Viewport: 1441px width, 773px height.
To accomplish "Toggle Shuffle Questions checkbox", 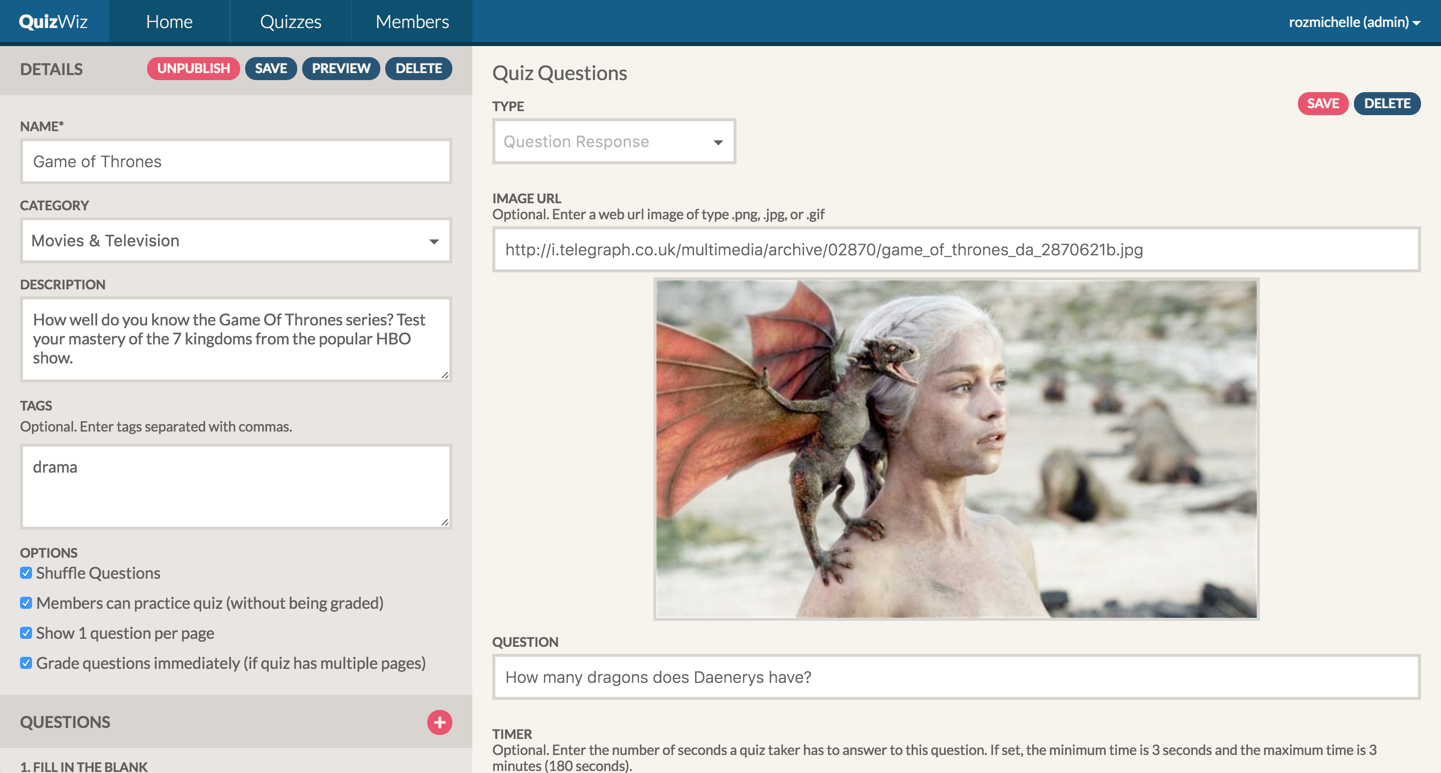I will 26,573.
